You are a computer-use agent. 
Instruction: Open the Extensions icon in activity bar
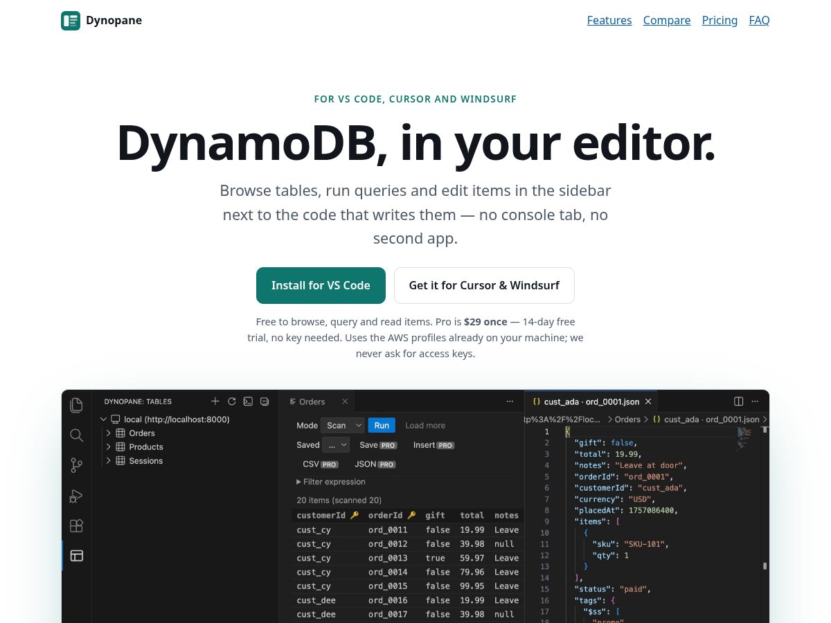pyautogui.click(x=77, y=525)
